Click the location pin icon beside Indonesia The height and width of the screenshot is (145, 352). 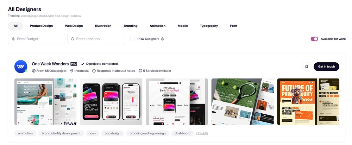[x=72, y=71]
